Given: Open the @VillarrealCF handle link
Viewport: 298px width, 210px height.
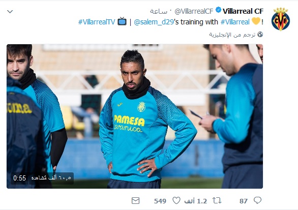Looking at the screenshot, I should pos(194,11).
